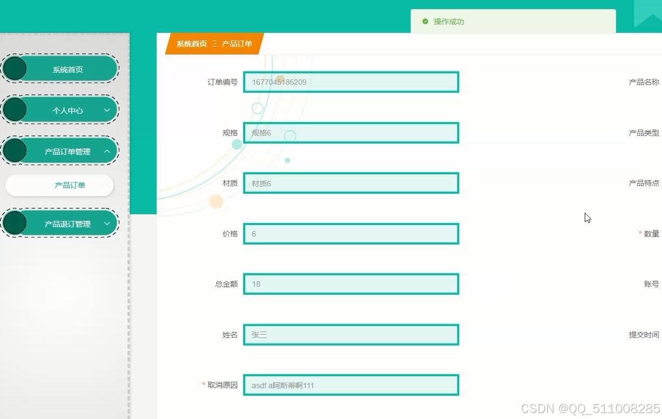Click the up chevron beside 产品订单管理

click(107, 151)
